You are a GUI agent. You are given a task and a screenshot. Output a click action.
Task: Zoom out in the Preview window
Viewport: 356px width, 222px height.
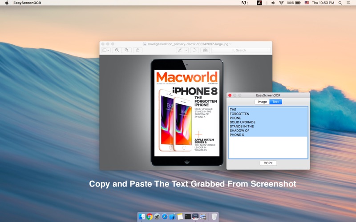click(x=117, y=50)
